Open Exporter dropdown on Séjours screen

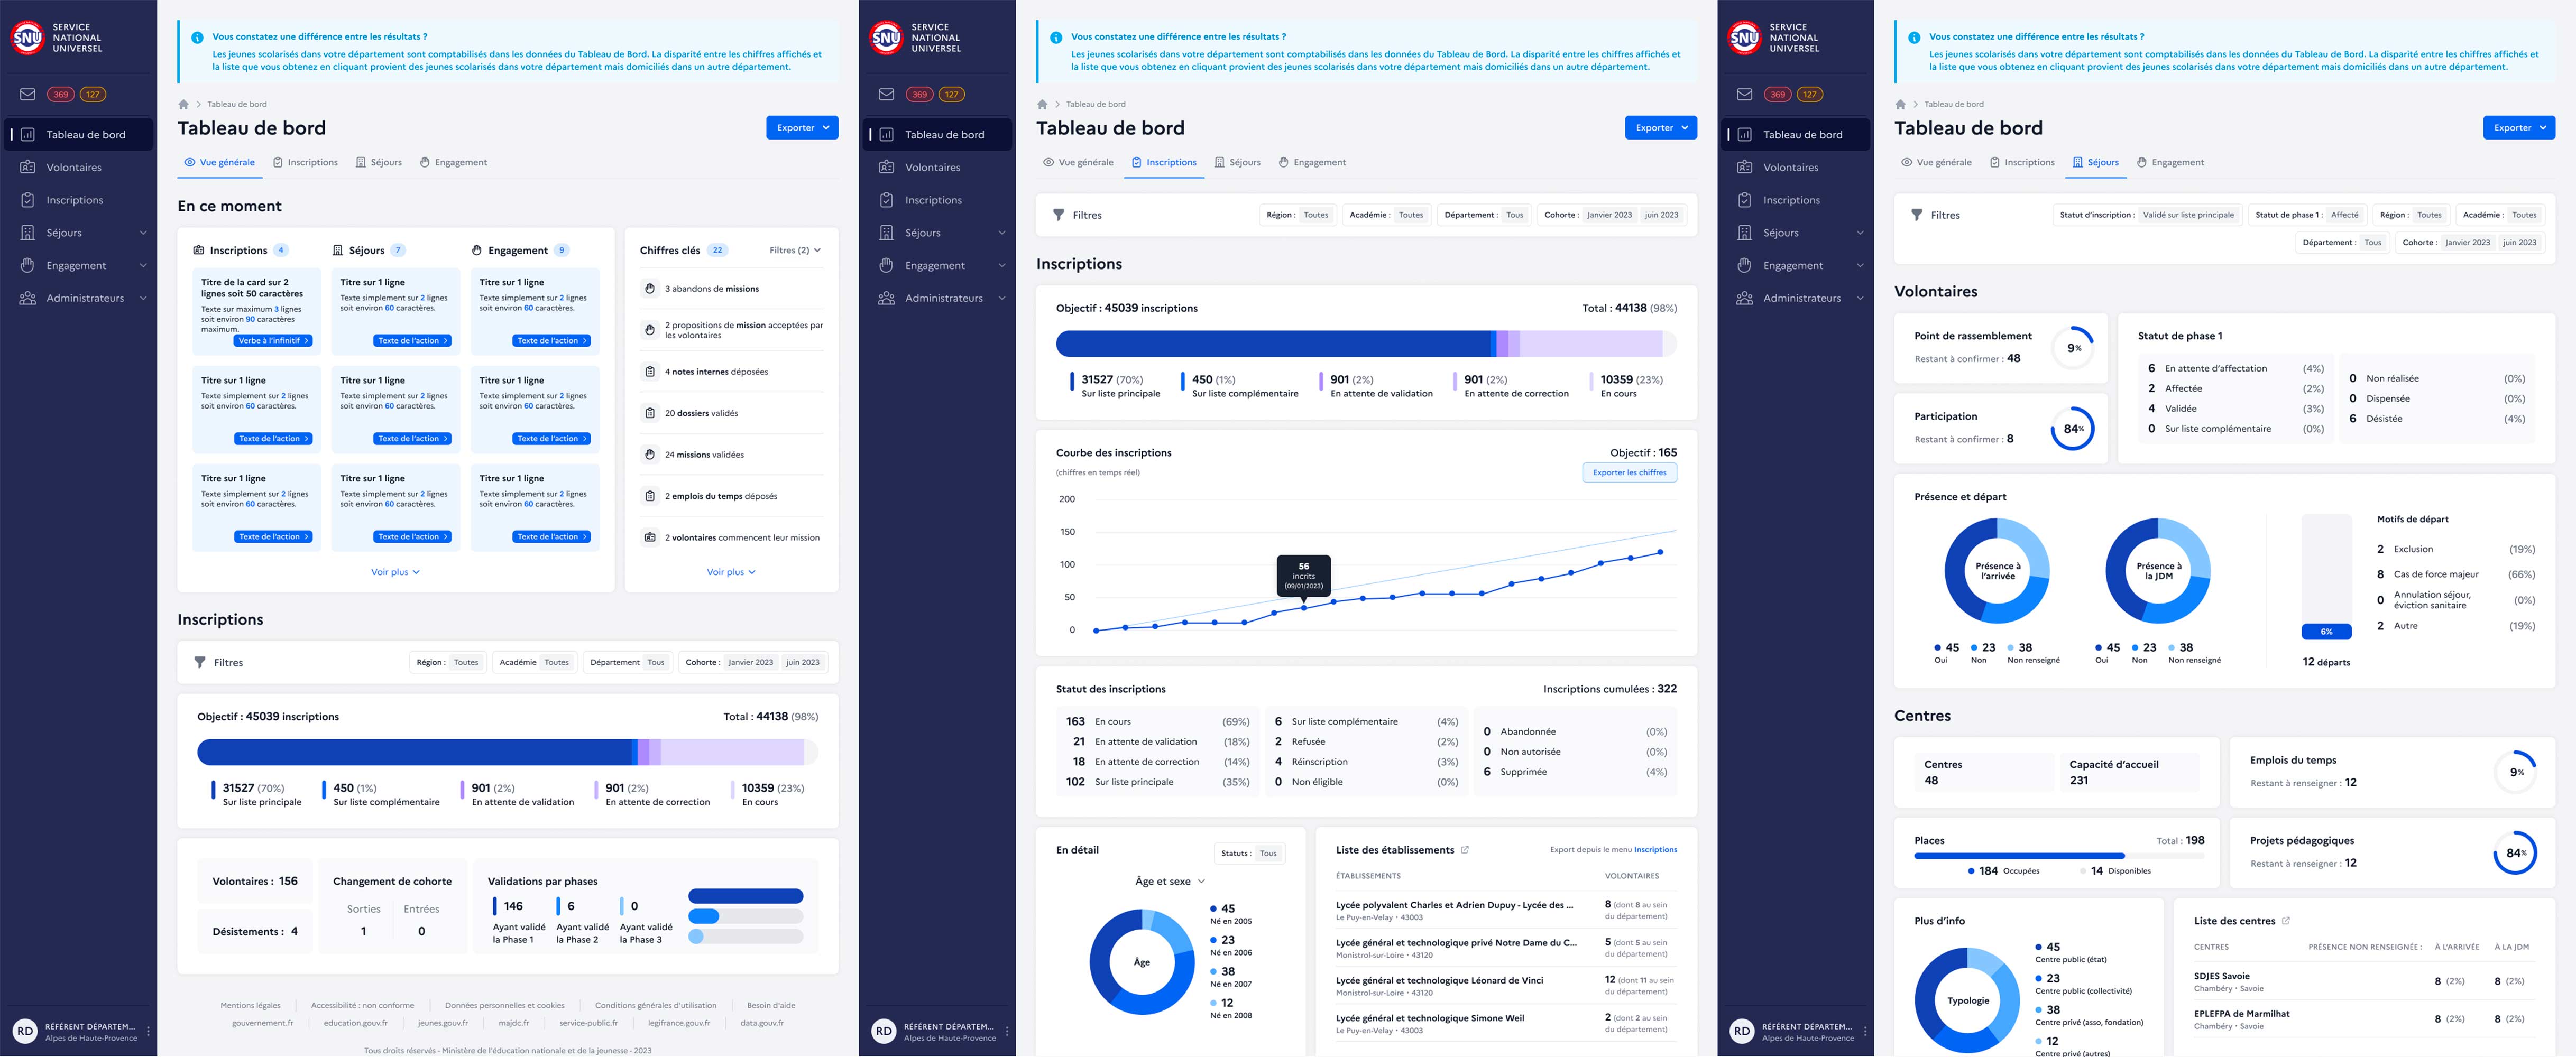[x=2519, y=128]
